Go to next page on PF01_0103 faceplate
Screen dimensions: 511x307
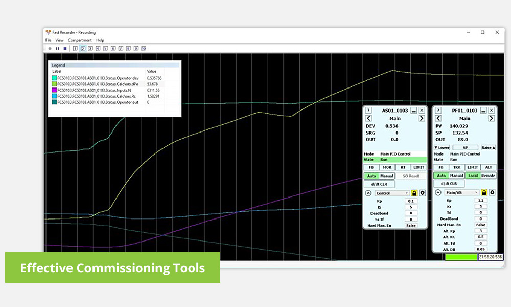[492, 118]
